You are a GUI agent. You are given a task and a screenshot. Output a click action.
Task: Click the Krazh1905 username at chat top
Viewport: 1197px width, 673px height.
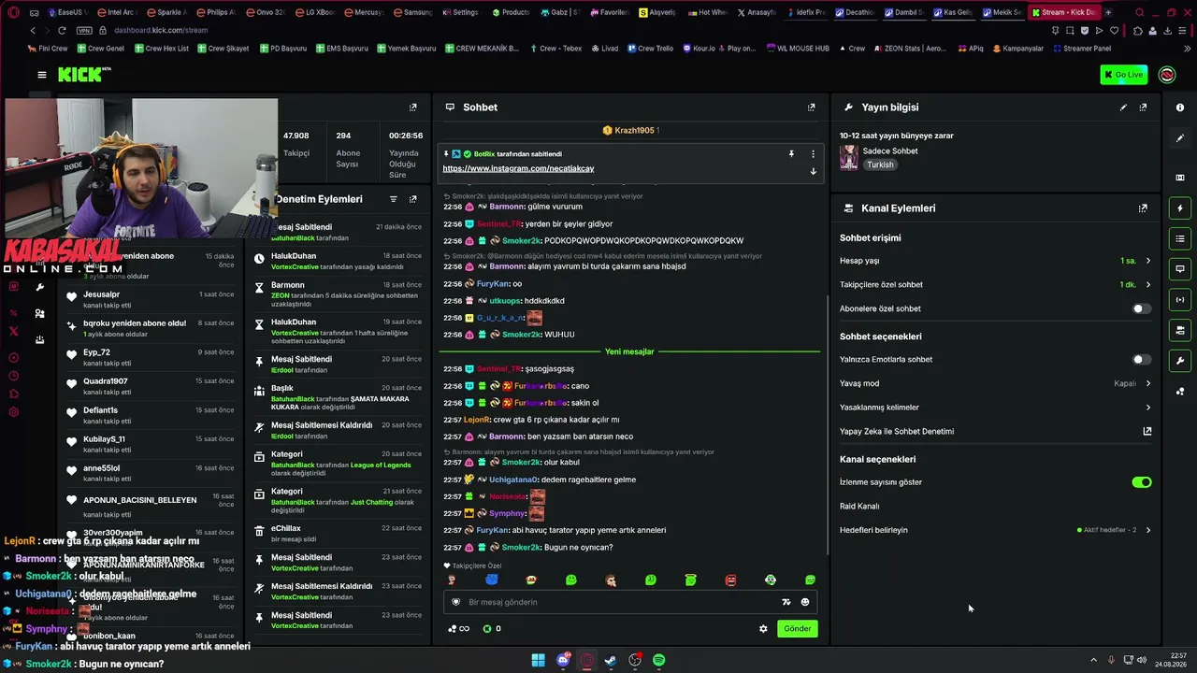[634, 131]
